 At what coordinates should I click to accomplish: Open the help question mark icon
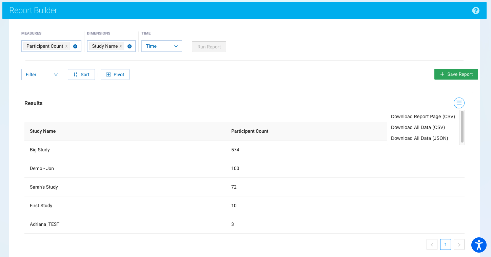point(476,10)
